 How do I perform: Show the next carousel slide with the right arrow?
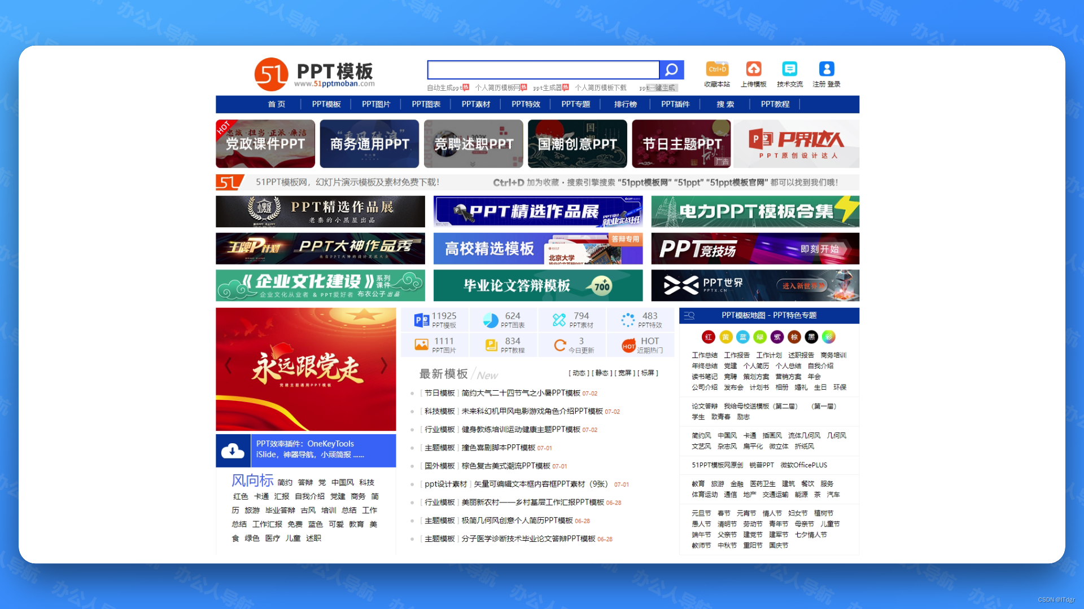[x=384, y=365]
